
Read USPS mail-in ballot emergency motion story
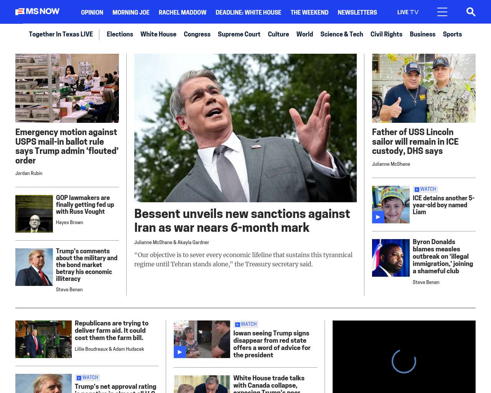pos(67,146)
